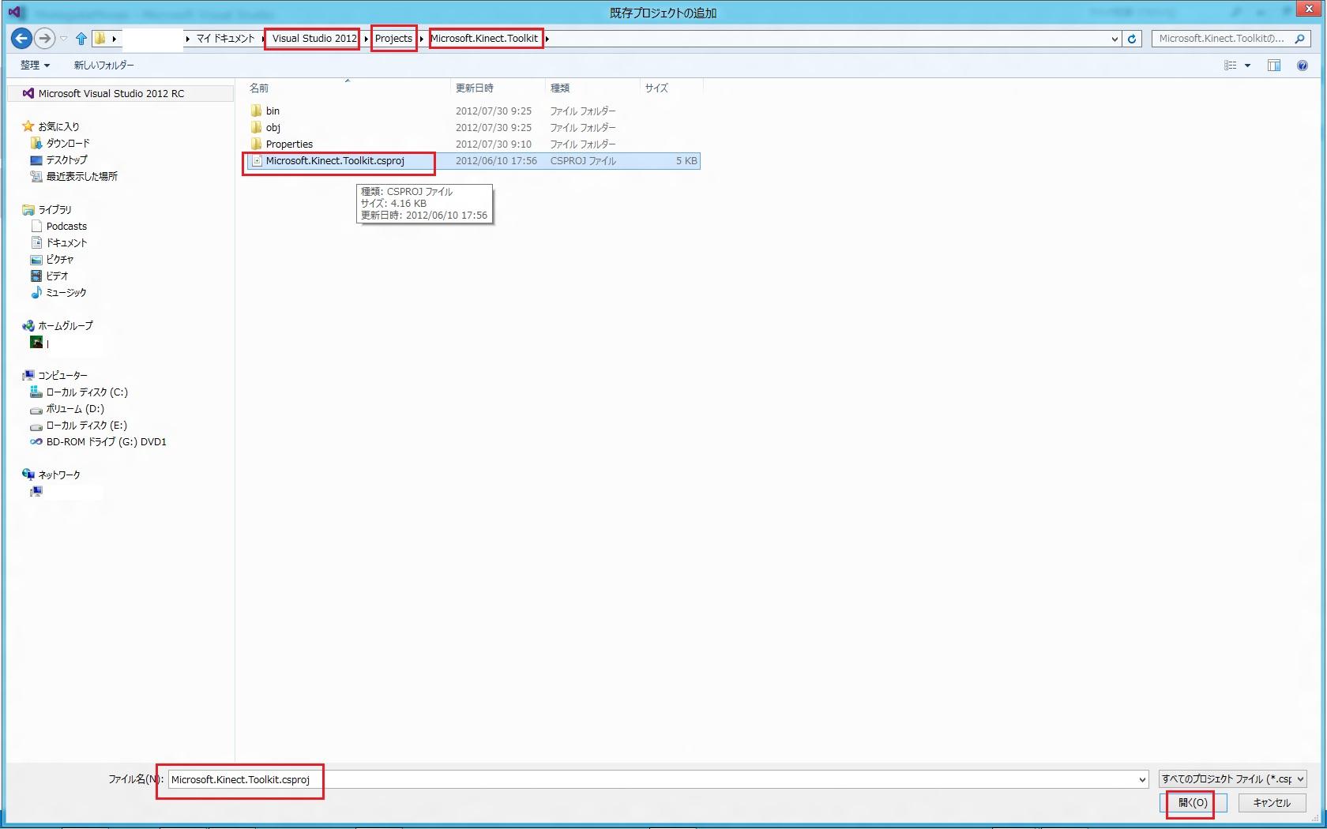Click the file name input field

[x=657, y=780]
